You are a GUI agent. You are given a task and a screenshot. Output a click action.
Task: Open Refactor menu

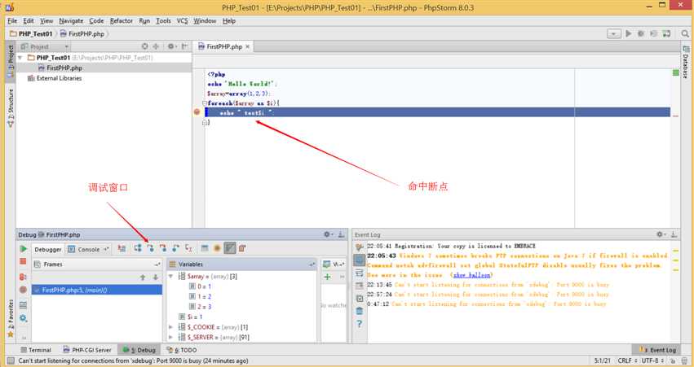click(x=122, y=21)
